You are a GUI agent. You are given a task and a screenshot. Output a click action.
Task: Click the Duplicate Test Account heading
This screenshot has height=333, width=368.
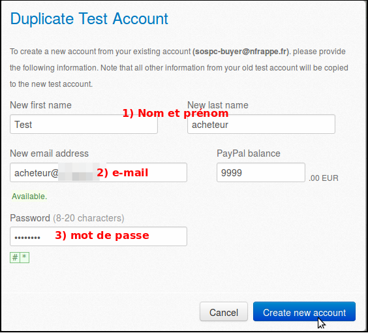point(89,19)
